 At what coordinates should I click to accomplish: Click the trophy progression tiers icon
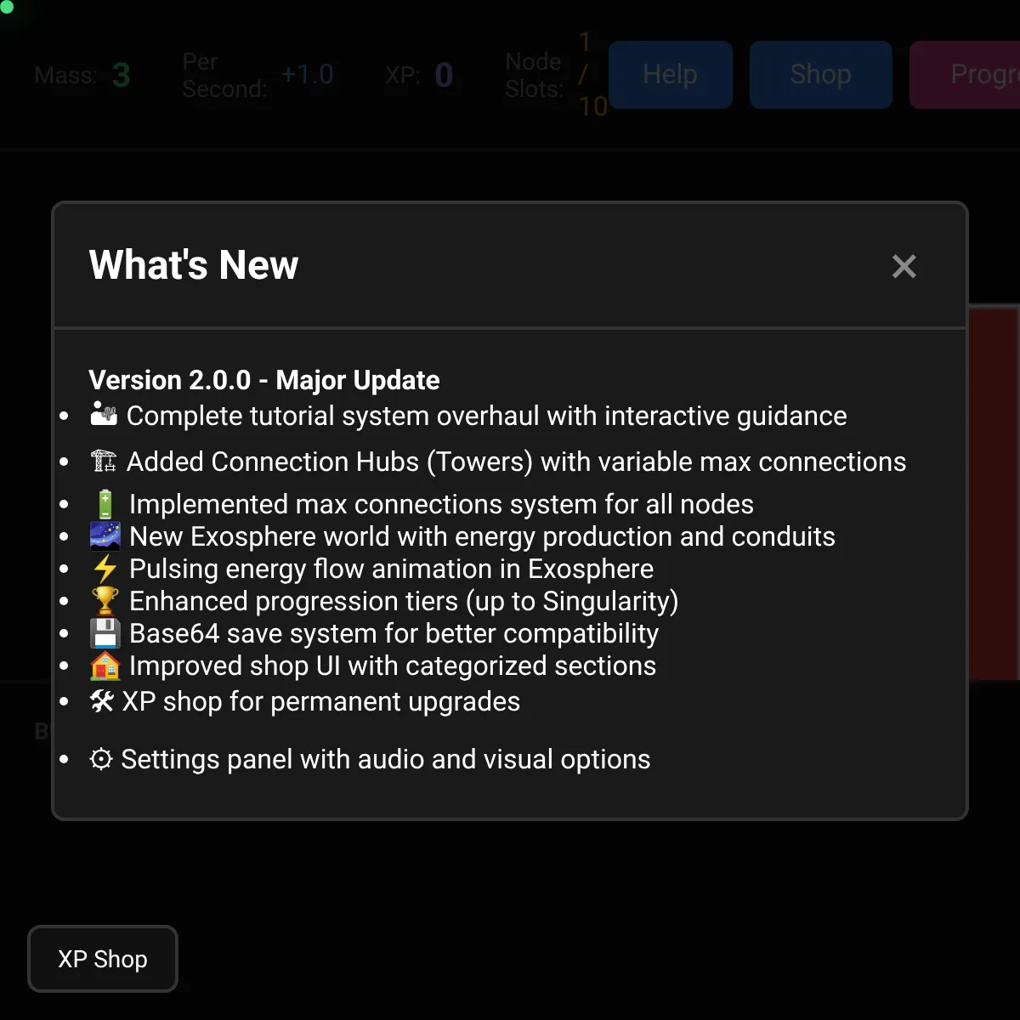point(105,601)
